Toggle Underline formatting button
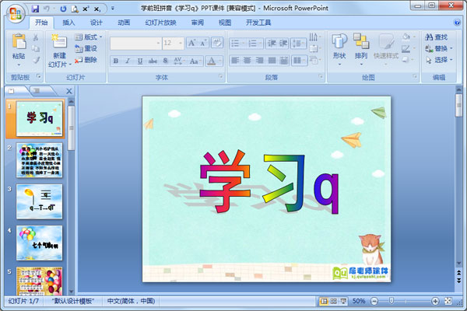467x311 pixels. 139,61
